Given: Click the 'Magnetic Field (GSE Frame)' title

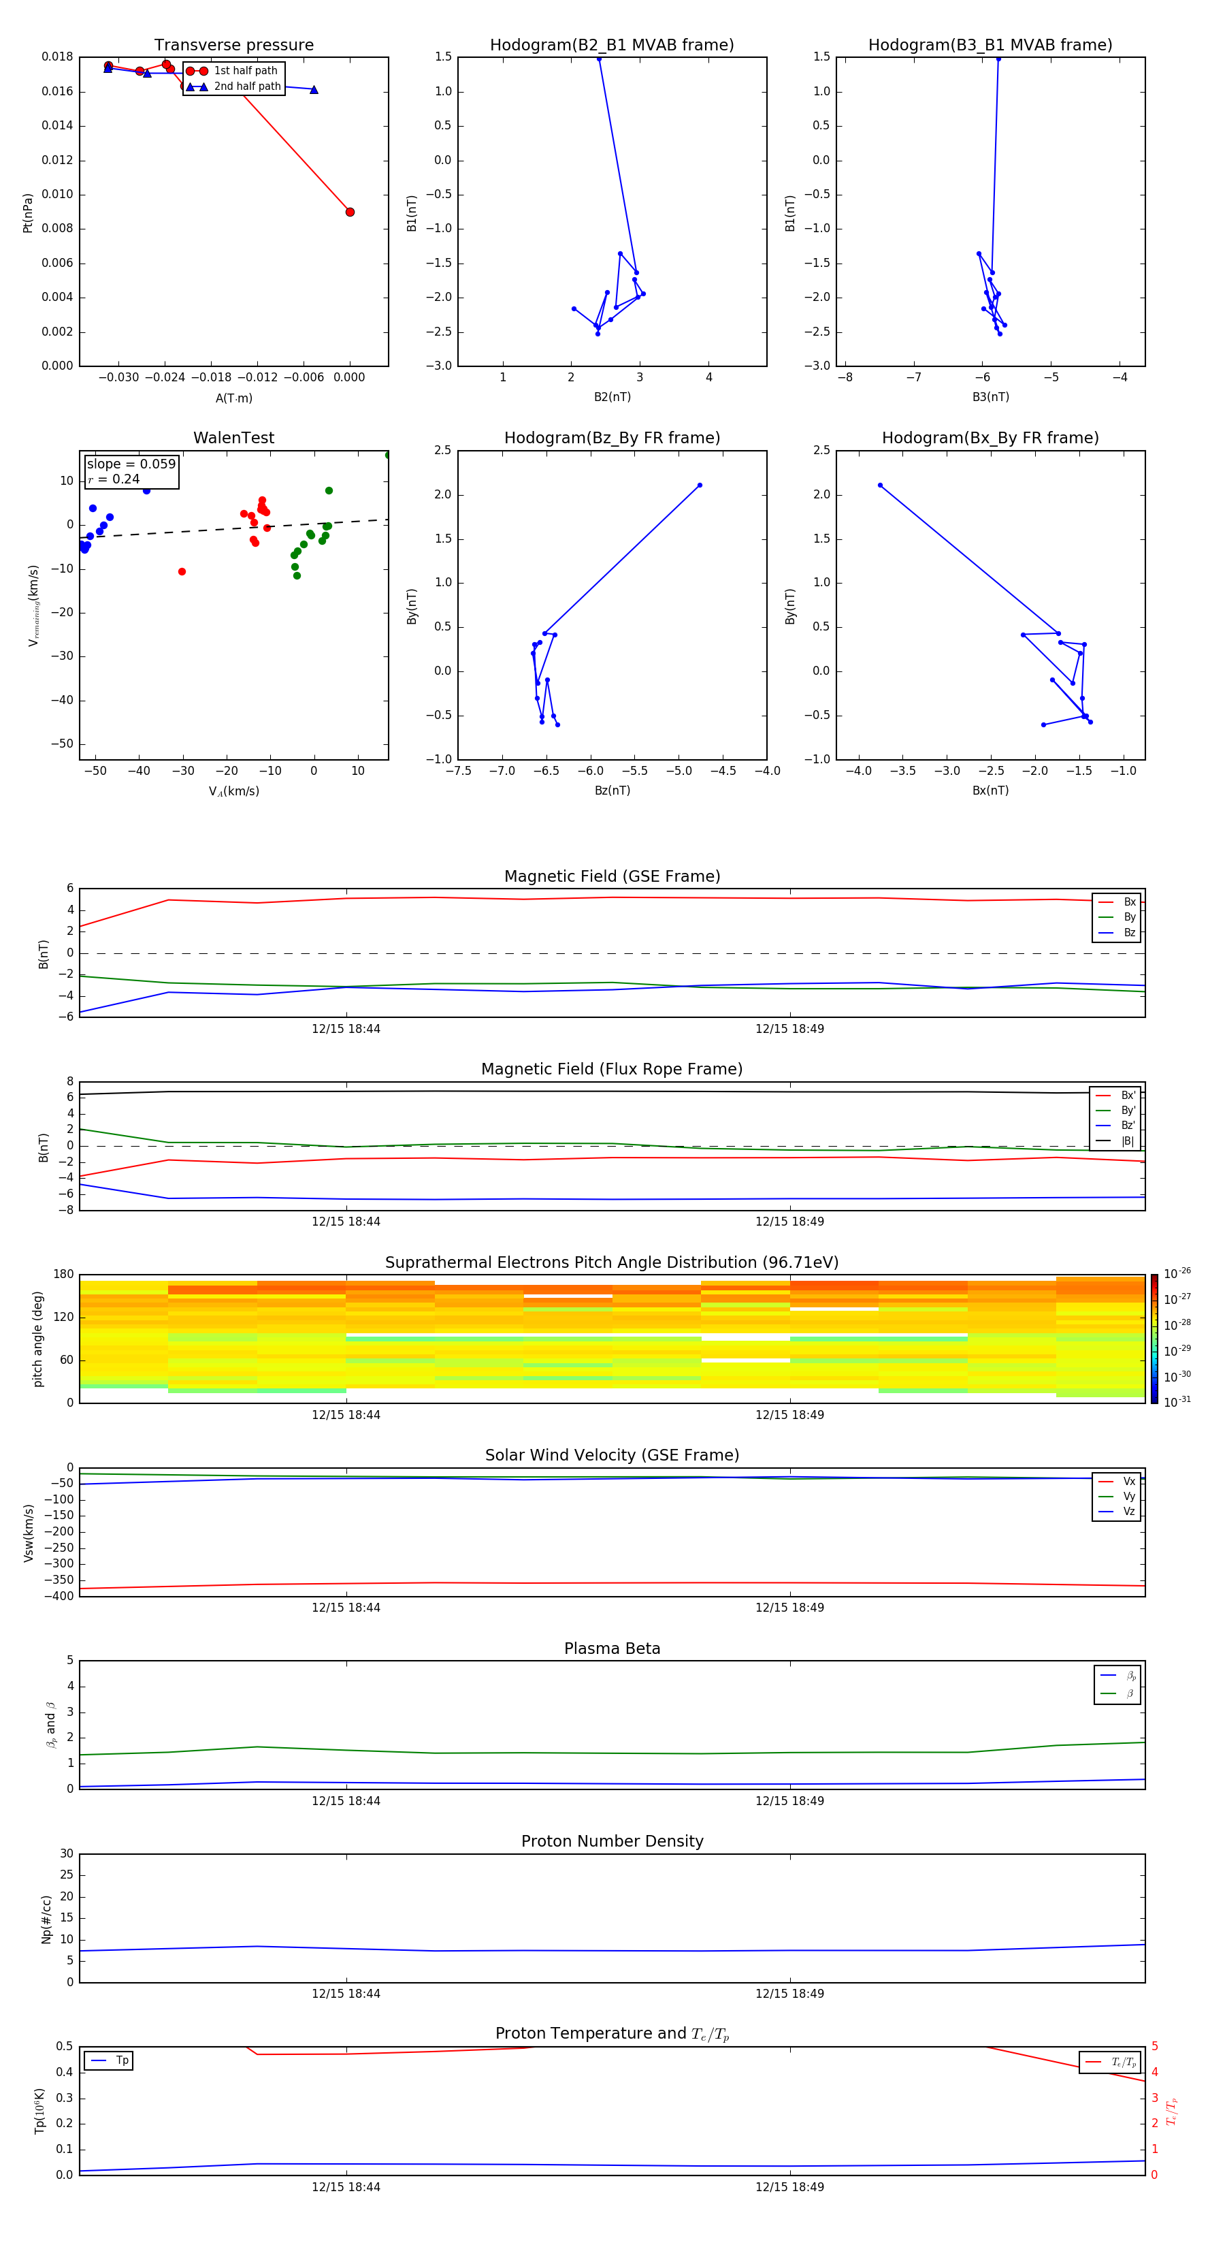Looking at the screenshot, I should [x=612, y=876].
